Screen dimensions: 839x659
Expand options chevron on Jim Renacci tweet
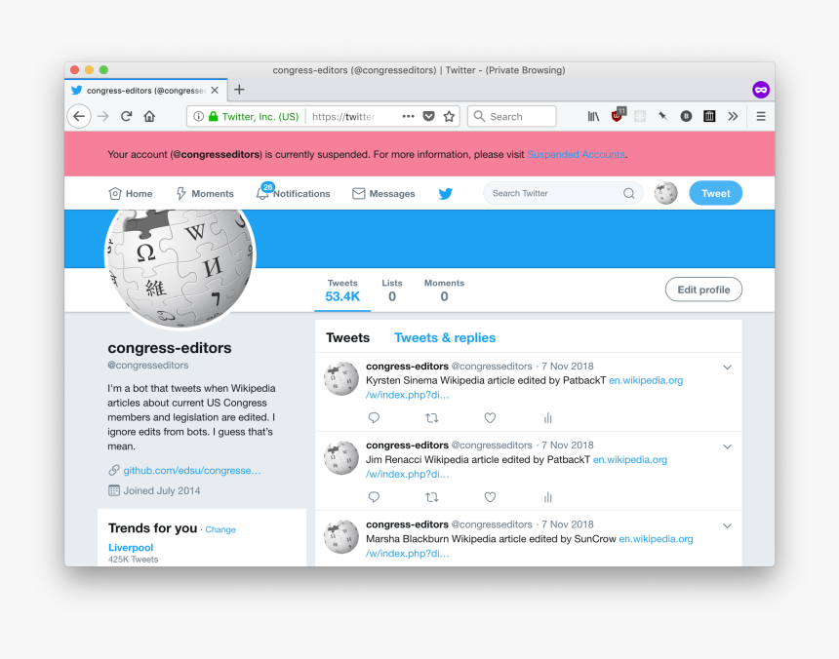tap(727, 446)
